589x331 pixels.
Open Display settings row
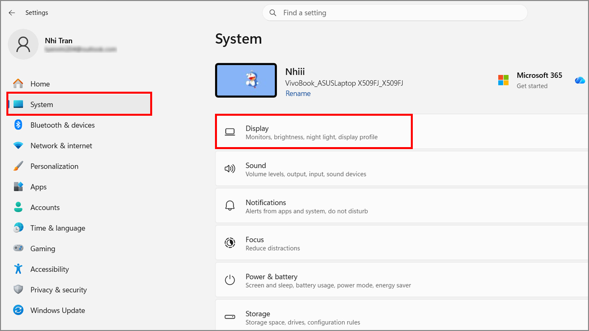[402, 132]
